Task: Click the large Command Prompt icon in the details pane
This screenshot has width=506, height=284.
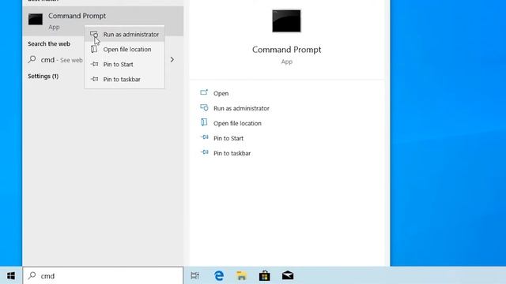Action: 286,21
